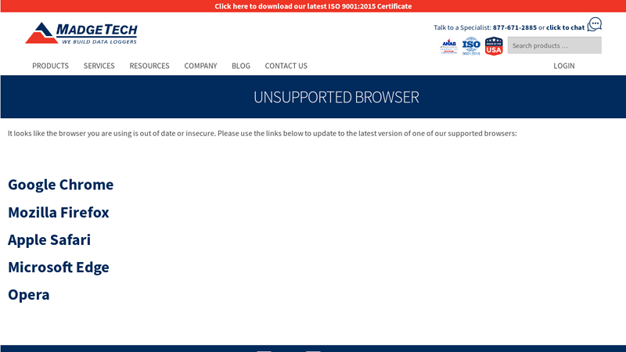The image size is (626, 352).
Task: Click the ISO 9001:2015 badge
Action: [471, 46]
